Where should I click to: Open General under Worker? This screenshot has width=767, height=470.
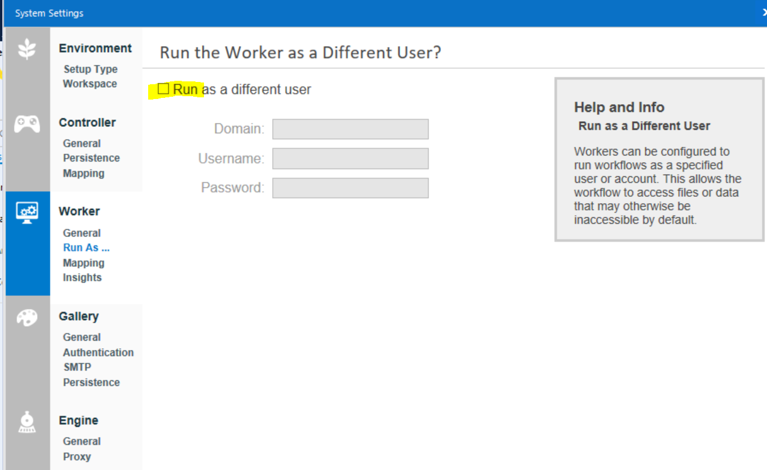tap(81, 233)
